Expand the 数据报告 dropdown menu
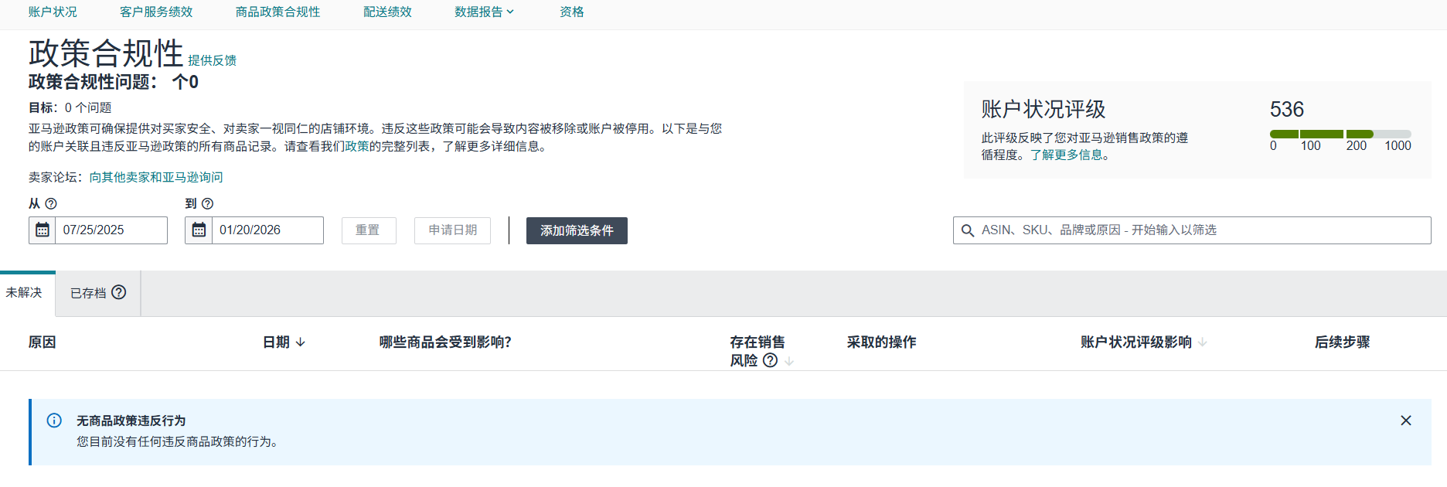The height and width of the screenshot is (487, 1447). click(484, 12)
